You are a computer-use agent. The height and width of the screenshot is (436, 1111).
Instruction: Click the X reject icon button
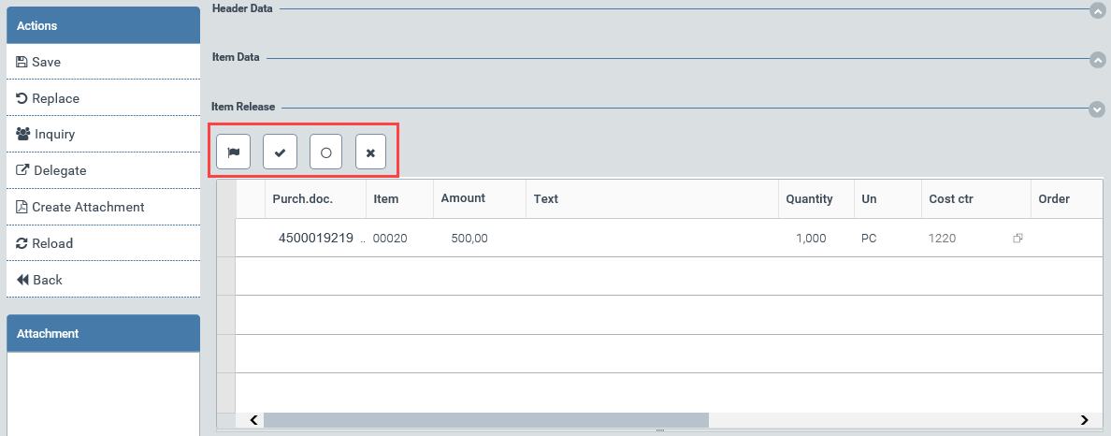pyautogui.click(x=370, y=152)
